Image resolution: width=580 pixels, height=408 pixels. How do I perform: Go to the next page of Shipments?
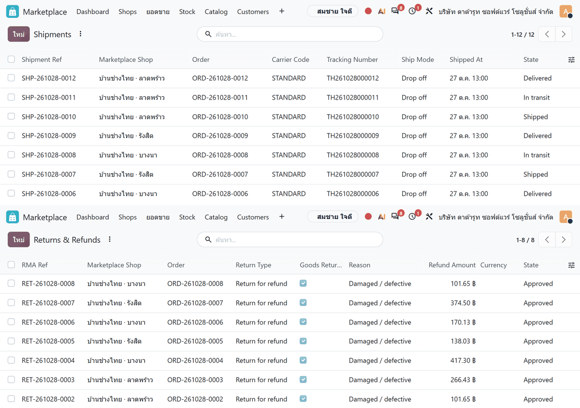point(563,34)
